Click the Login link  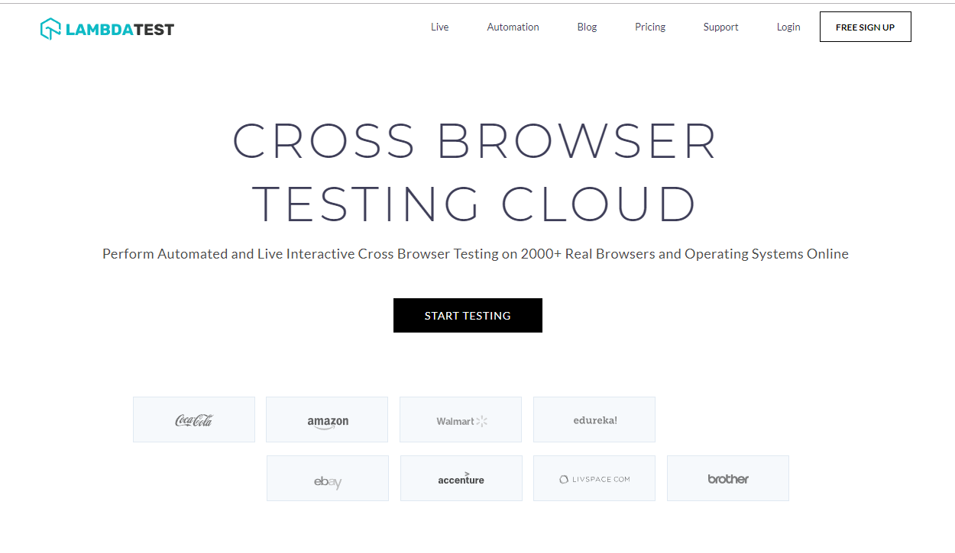788,27
